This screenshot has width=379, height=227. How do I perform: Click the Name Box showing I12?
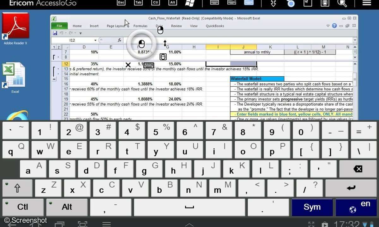pos(72,40)
